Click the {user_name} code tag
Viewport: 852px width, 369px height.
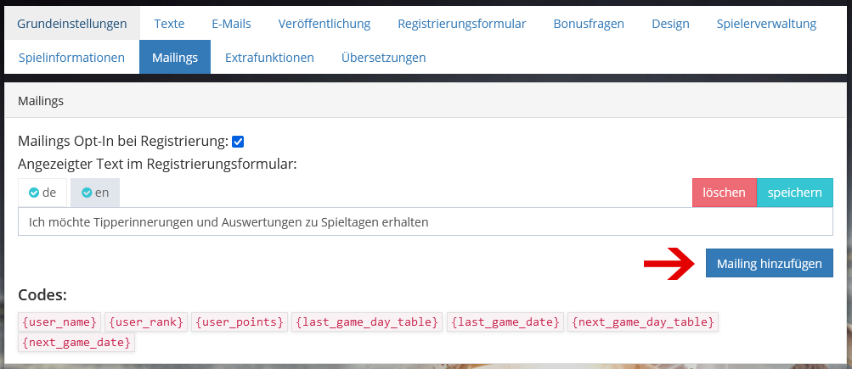[59, 321]
